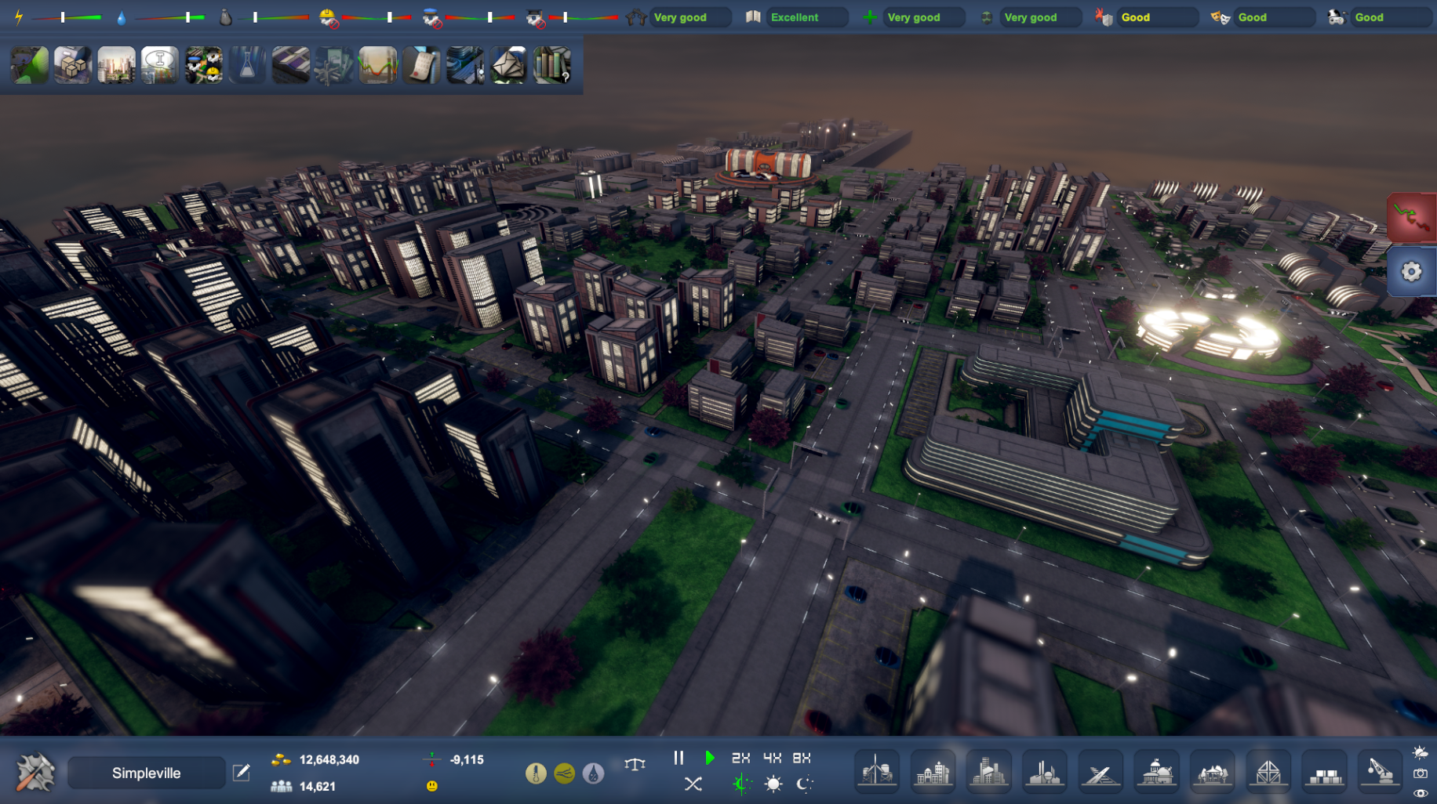This screenshot has width=1437, height=804.
Task: Open the envelope messages panel
Action: [508, 65]
